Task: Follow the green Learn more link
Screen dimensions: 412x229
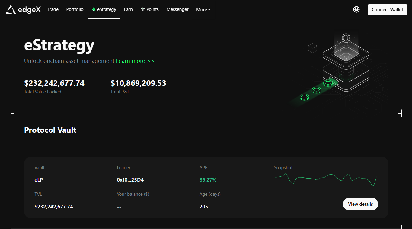Action: pyautogui.click(x=135, y=61)
